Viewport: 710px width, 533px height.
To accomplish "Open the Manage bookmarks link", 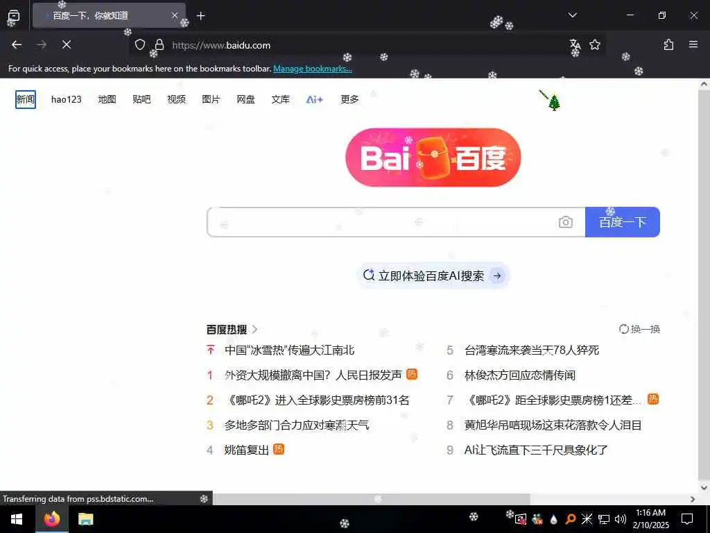I will point(313,69).
